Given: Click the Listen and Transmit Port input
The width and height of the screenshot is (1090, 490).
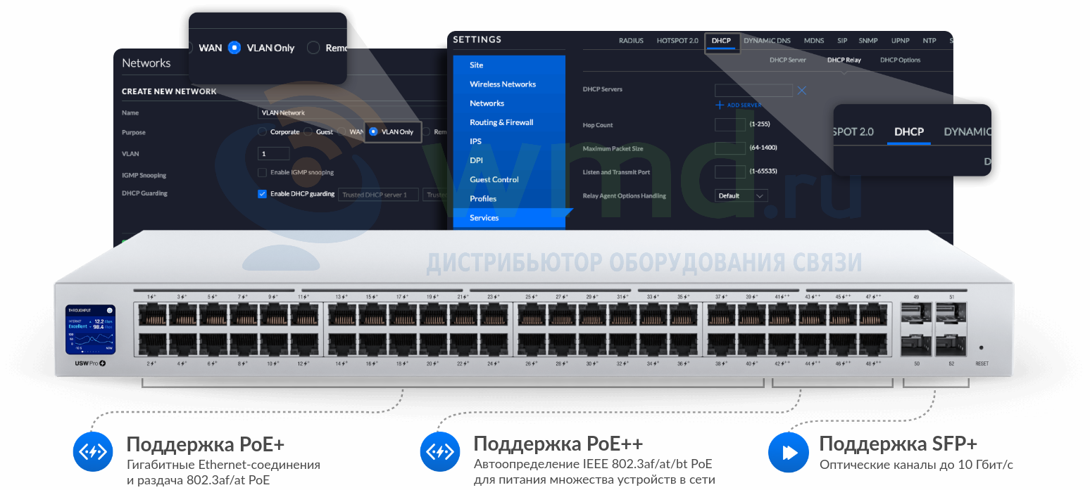Looking at the screenshot, I should (x=730, y=172).
